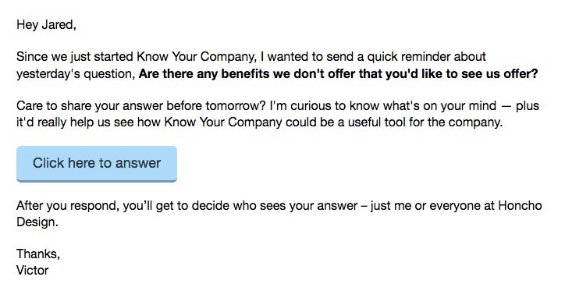Click the words "quick reminder about"
Screen dimensions: 565x298
[x=427, y=57]
